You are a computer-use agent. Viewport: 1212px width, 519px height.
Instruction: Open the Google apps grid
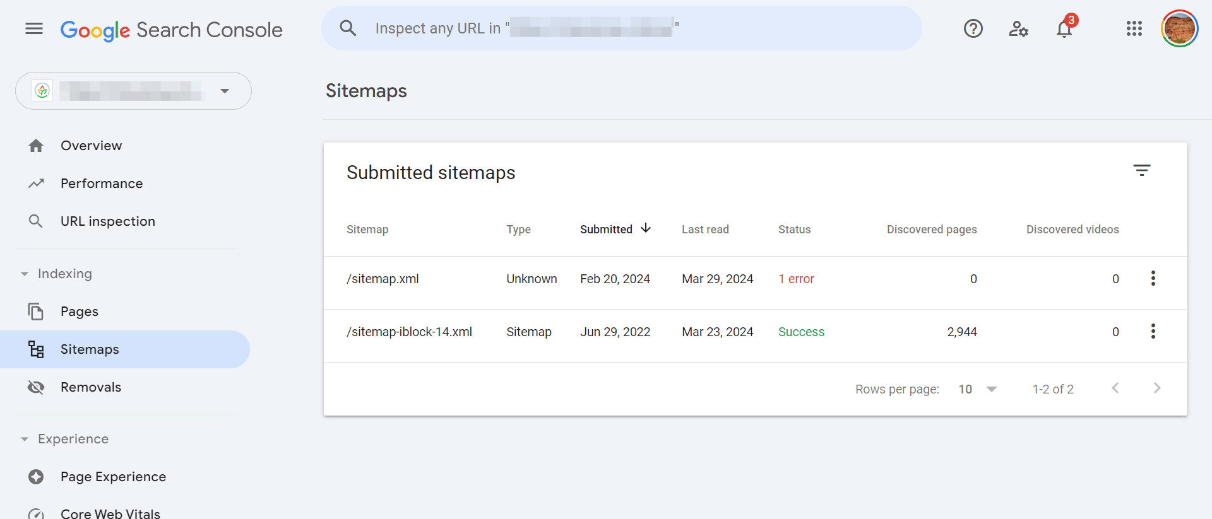click(1134, 28)
